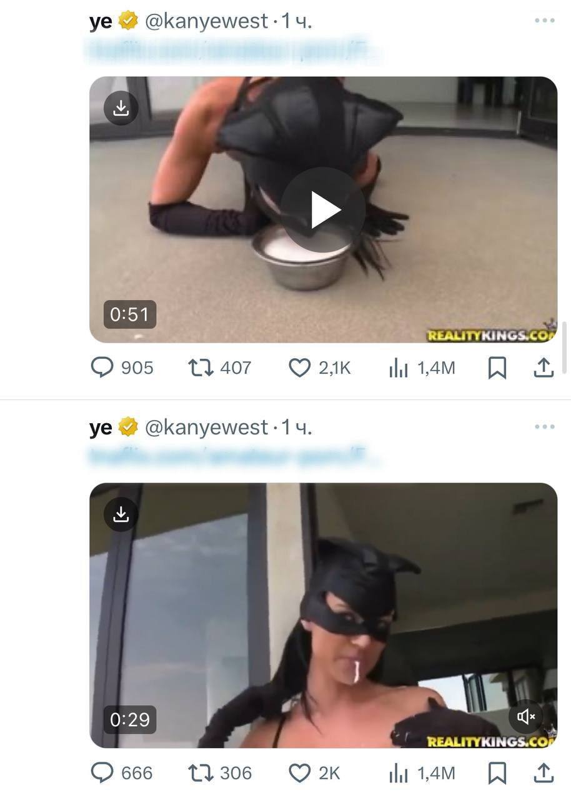This screenshot has height=800, width=571.
Task: Click download icon on first video
Action: (121, 108)
